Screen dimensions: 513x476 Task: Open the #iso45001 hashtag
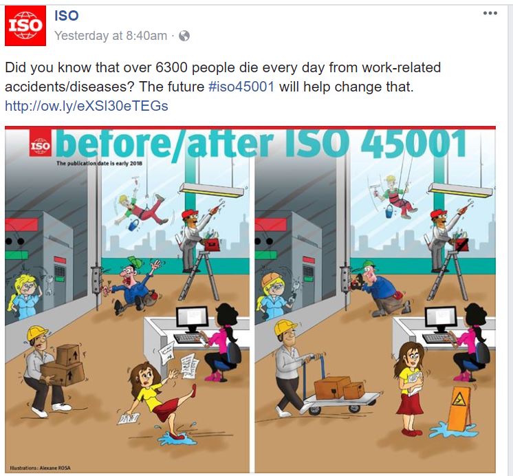[x=241, y=87]
